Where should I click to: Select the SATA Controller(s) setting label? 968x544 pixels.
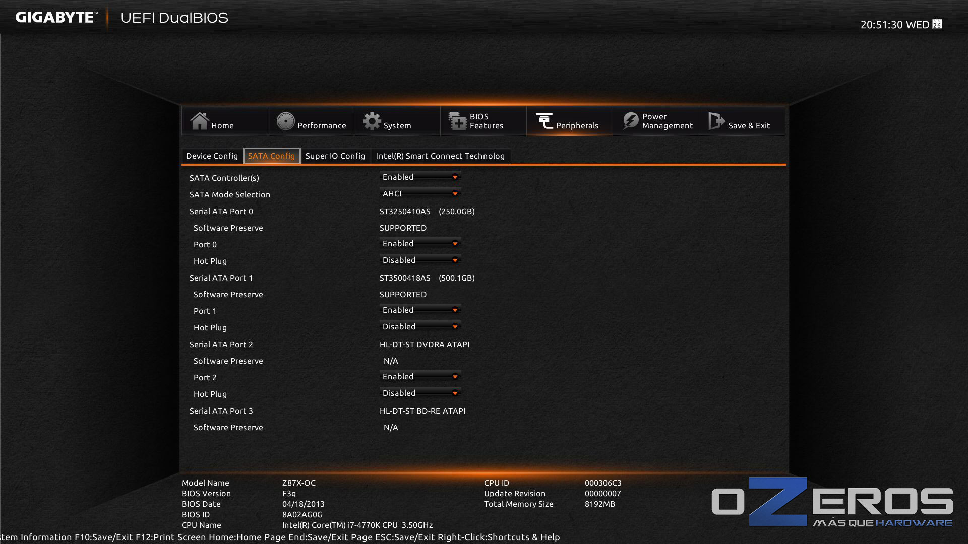(x=224, y=178)
